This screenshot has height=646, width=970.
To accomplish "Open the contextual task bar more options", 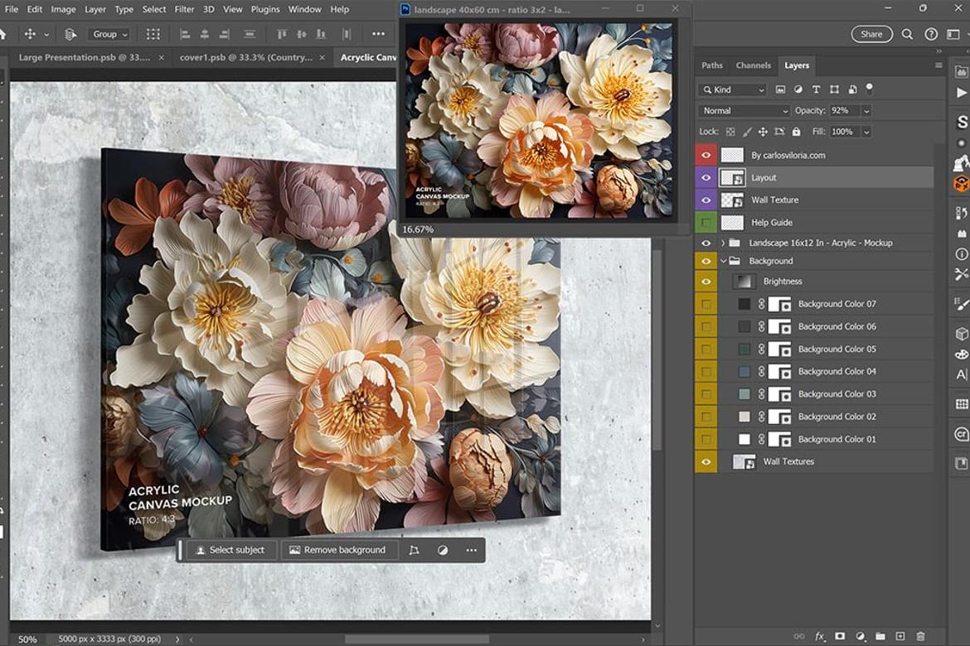I will pyautogui.click(x=472, y=550).
